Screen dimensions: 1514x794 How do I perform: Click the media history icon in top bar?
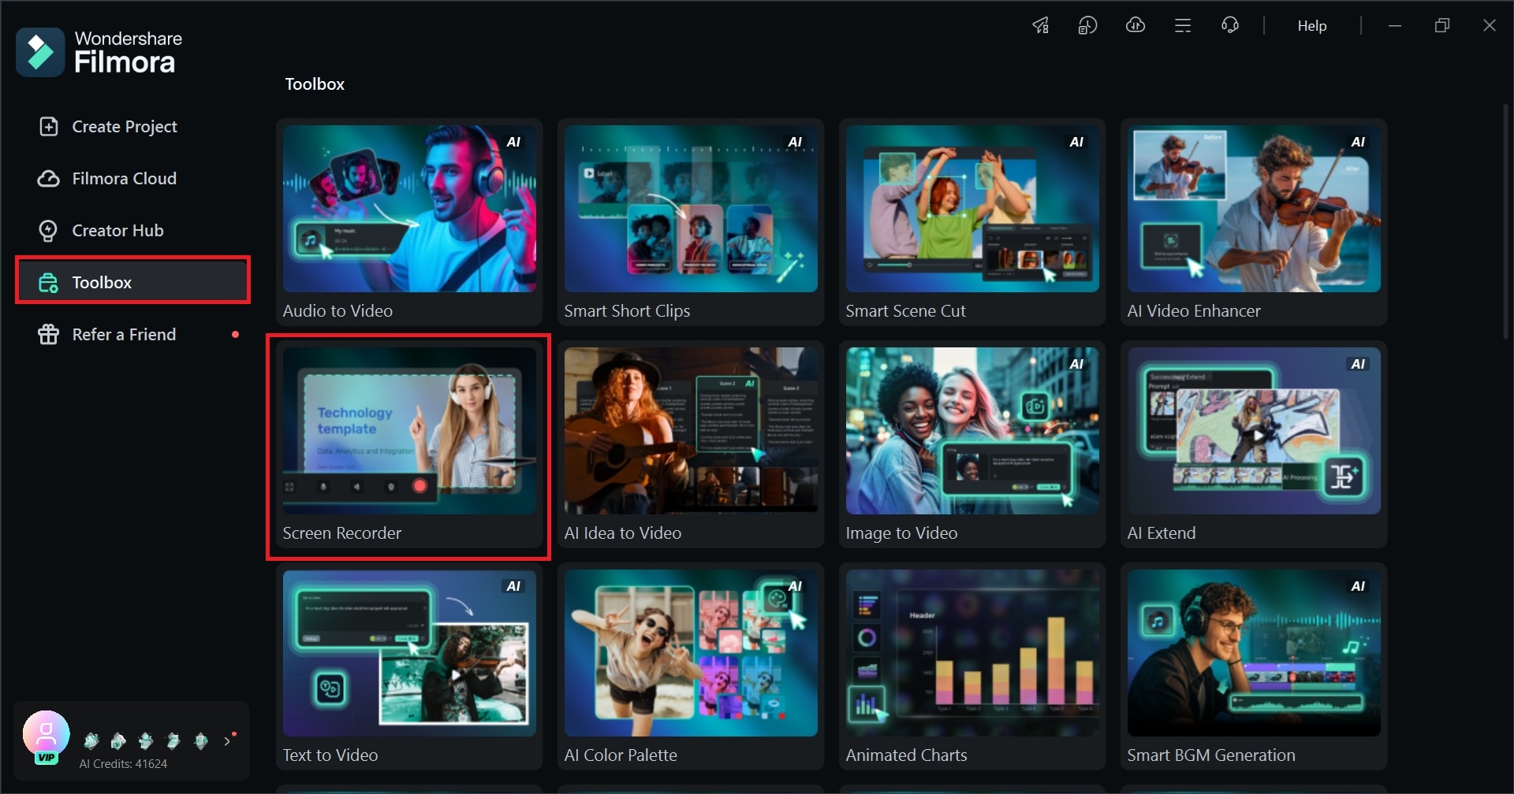[x=1088, y=25]
